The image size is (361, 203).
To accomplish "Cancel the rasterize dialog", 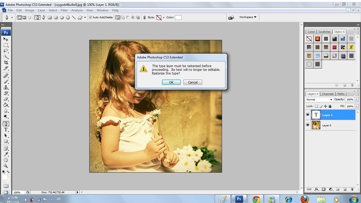I will point(193,82).
